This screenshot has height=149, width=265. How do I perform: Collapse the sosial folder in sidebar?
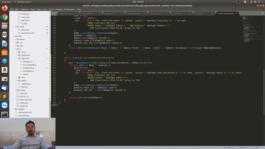pos(15,26)
